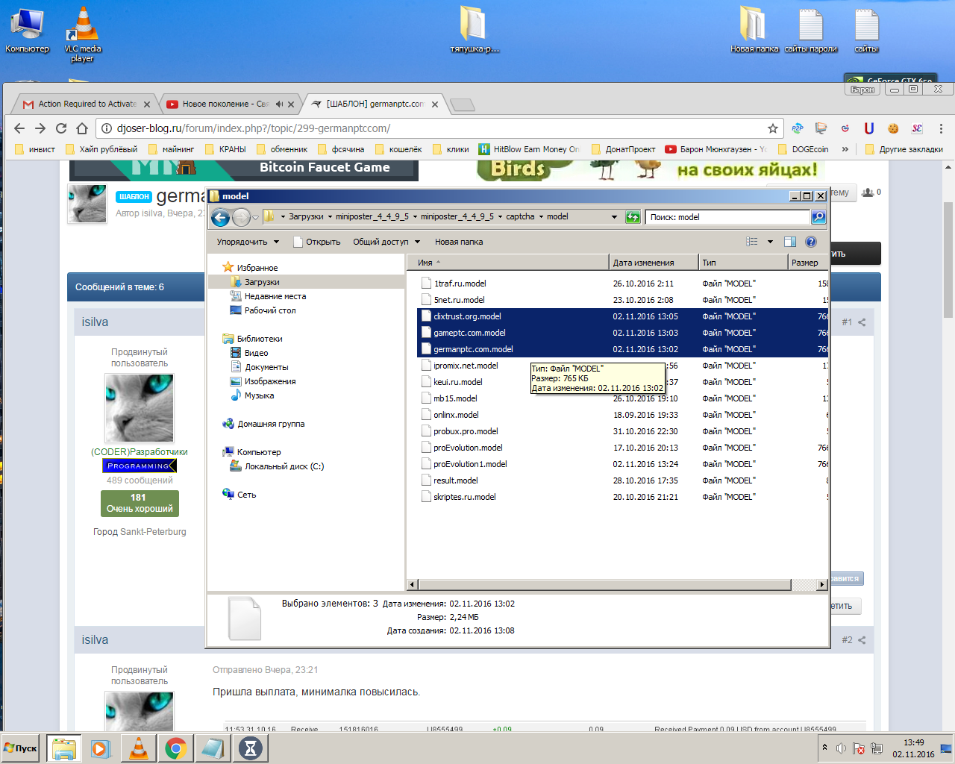Viewport: 955px width, 764px height.
Task: Expand the view options dropdown arrow
Action: click(770, 242)
